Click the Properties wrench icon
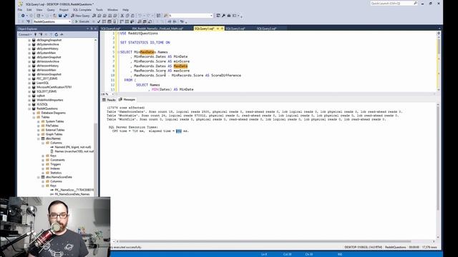 tap(223, 16)
